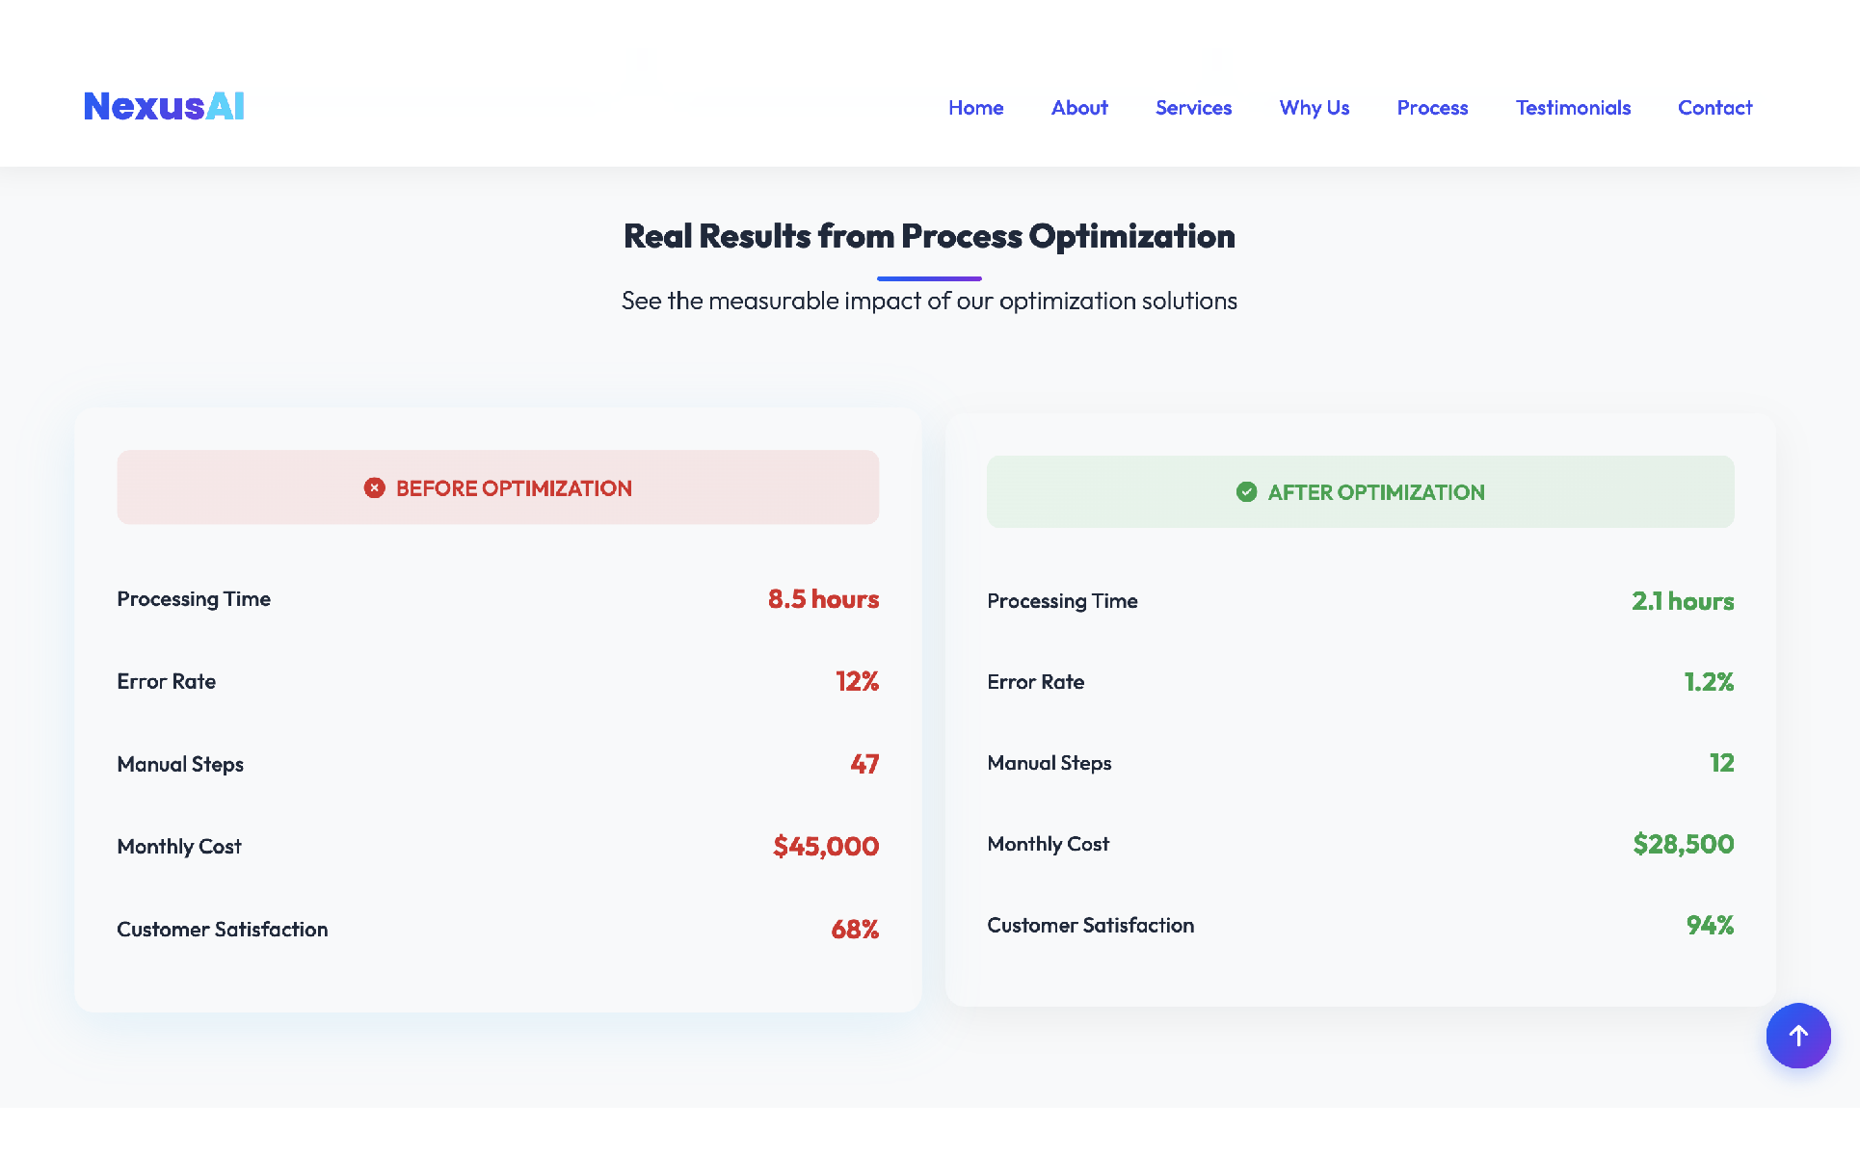Click the After Optimization header banner
Screen dimensions: 1860x1156
tap(1360, 492)
